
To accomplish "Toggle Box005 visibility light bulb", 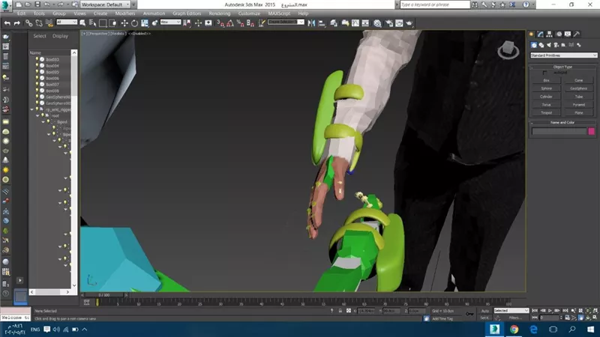I will (37, 72).
